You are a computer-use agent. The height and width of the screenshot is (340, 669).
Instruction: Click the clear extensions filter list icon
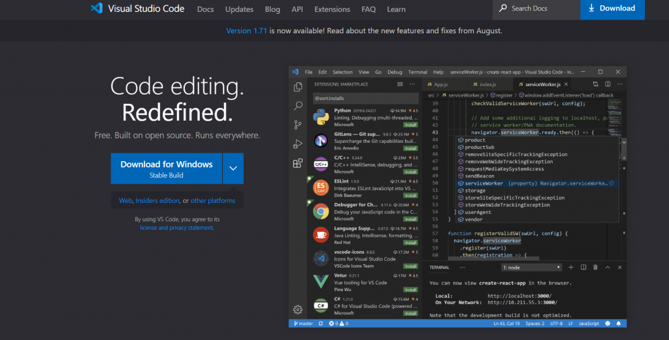pos(400,84)
